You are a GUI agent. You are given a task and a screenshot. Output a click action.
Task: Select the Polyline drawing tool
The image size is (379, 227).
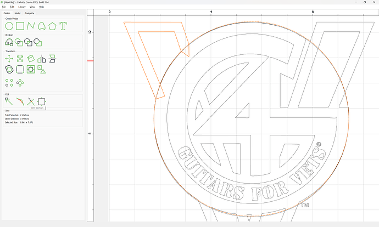point(31,26)
